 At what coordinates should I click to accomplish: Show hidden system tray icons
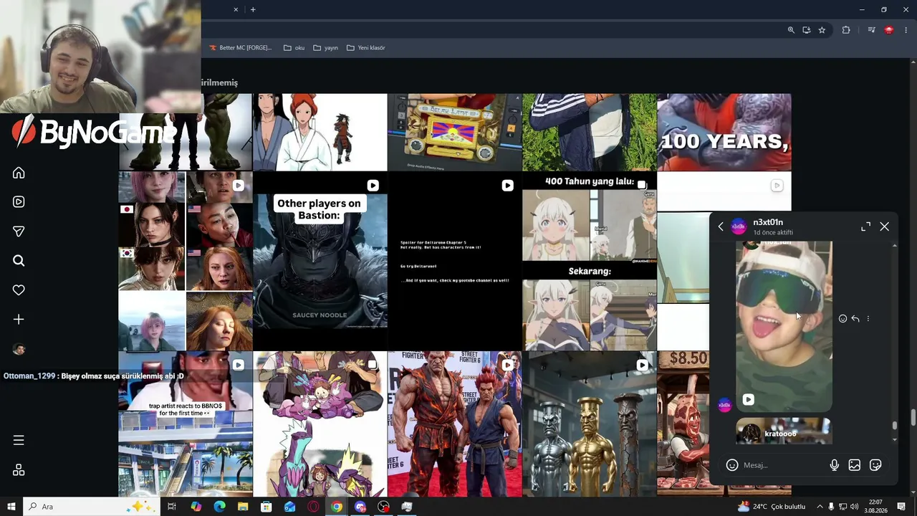tap(820, 507)
